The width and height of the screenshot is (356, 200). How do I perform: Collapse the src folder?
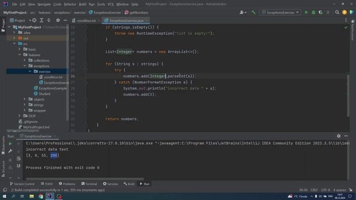click(x=14, y=43)
